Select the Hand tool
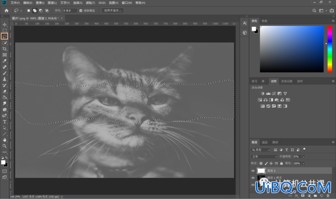 tap(4, 140)
